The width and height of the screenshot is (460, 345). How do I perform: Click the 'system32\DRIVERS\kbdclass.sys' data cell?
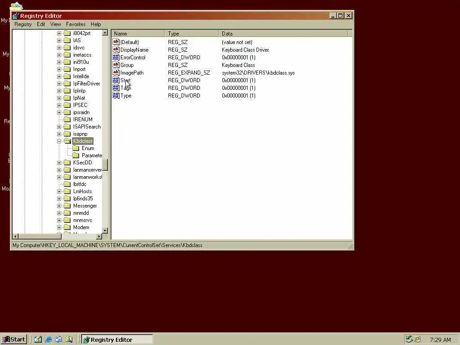[x=258, y=72]
